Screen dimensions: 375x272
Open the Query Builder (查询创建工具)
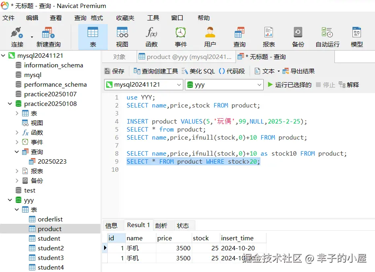(x=156, y=71)
